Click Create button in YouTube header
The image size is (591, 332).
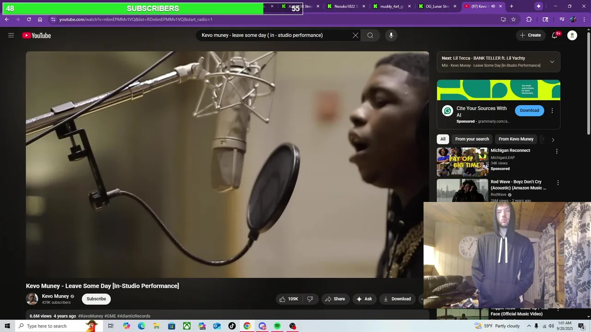point(530,35)
